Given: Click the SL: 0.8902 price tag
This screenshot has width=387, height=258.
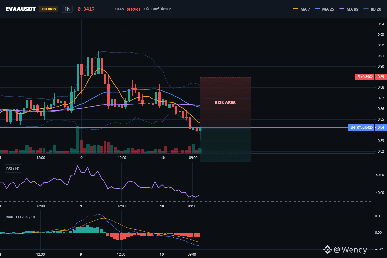Looking at the screenshot, I should point(365,77).
